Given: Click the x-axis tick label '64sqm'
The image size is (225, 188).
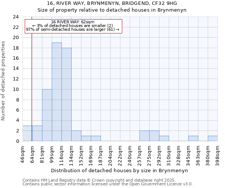Looking at the screenshot, I should click(x=32, y=155).
